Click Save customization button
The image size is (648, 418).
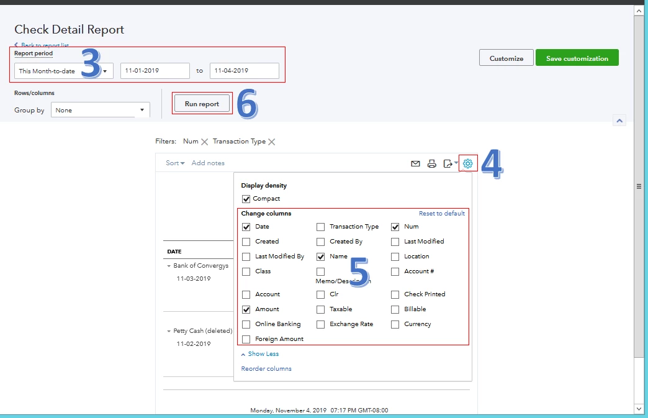(x=577, y=58)
